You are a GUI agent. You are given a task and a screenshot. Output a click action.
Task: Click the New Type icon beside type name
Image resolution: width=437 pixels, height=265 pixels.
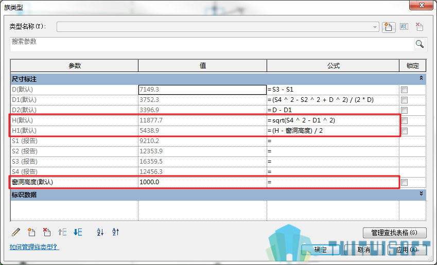click(389, 27)
